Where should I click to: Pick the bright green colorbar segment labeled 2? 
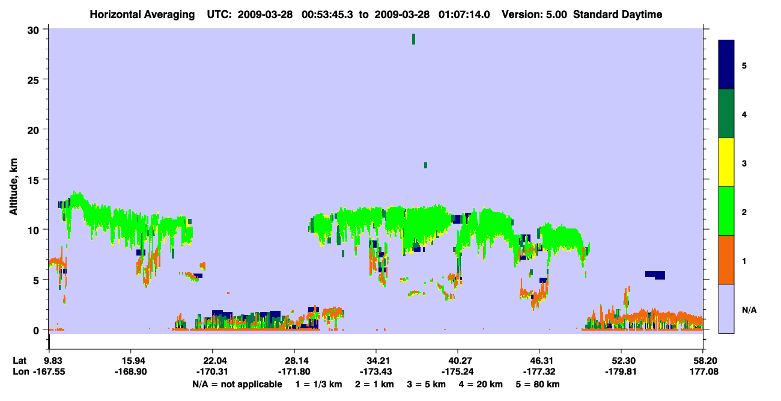(x=726, y=210)
